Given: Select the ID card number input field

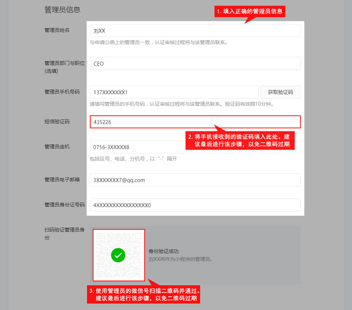Looking at the screenshot, I should coord(195,205).
